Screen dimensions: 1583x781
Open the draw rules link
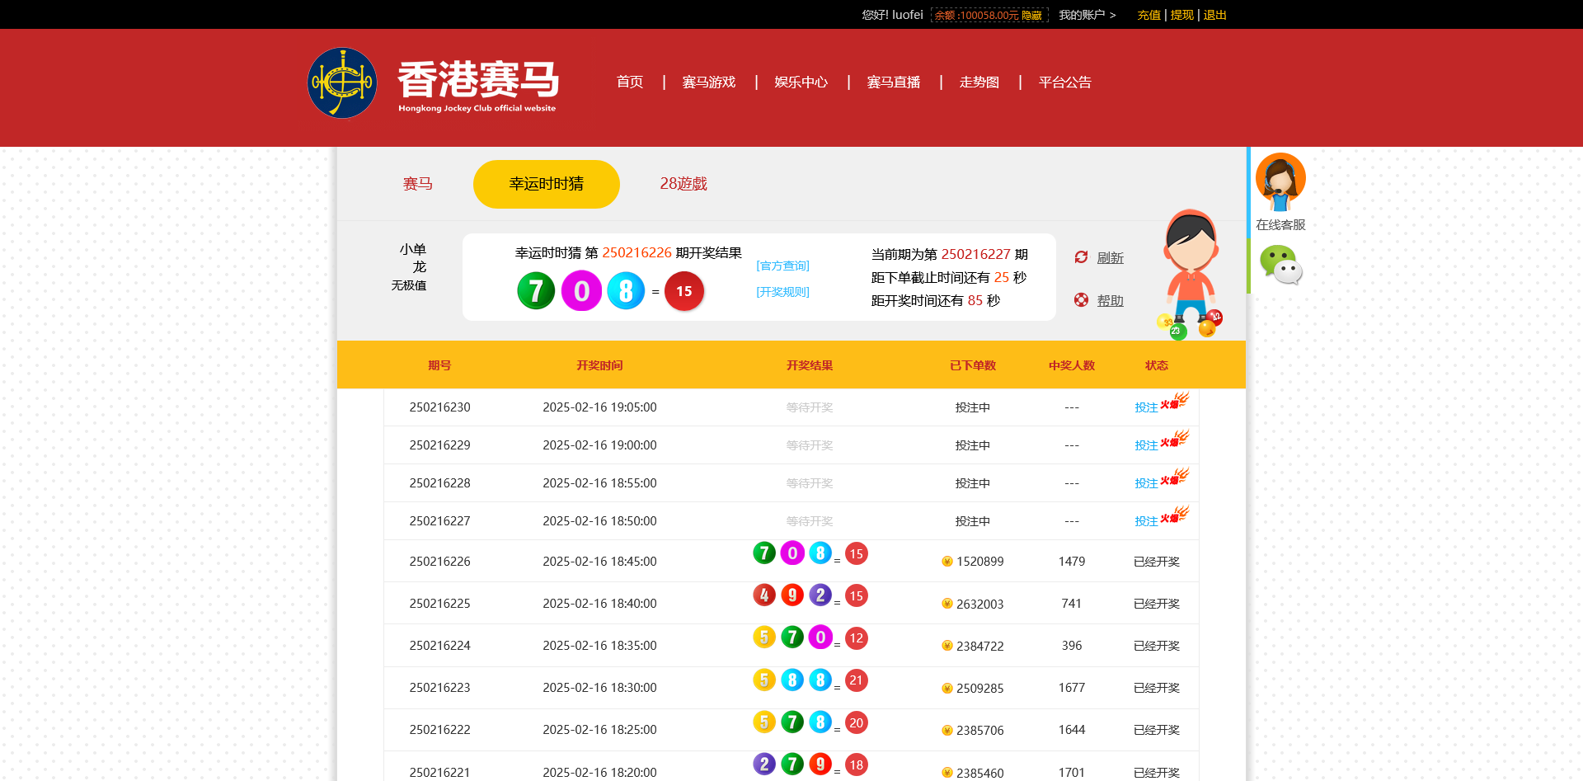coord(782,292)
